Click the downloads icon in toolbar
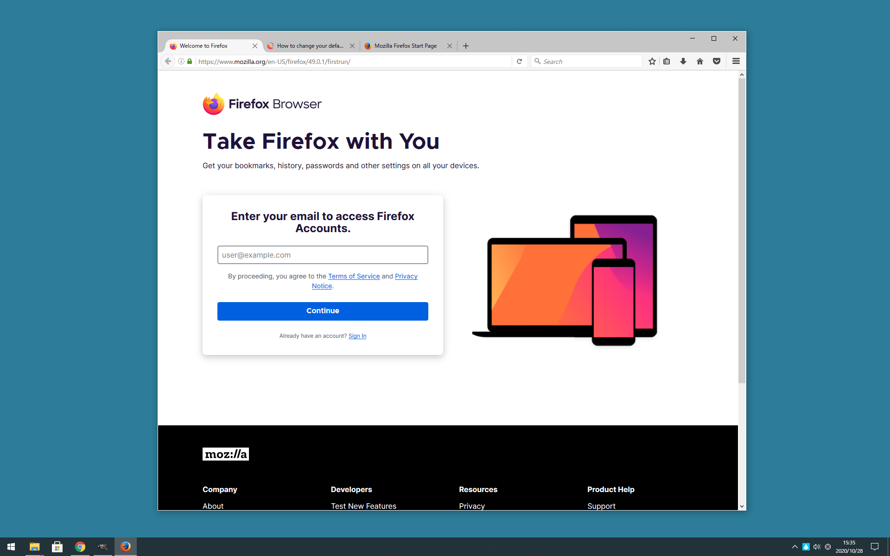The height and width of the screenshot is (556, 890). point(683,61)
